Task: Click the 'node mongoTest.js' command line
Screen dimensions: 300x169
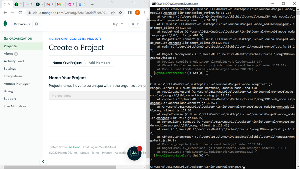Action: pyautogui.click(x=257, y=84)
